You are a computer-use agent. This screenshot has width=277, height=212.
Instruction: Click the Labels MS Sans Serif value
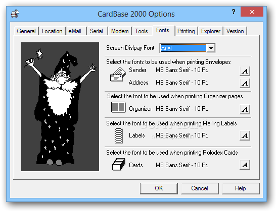(182, 135)
